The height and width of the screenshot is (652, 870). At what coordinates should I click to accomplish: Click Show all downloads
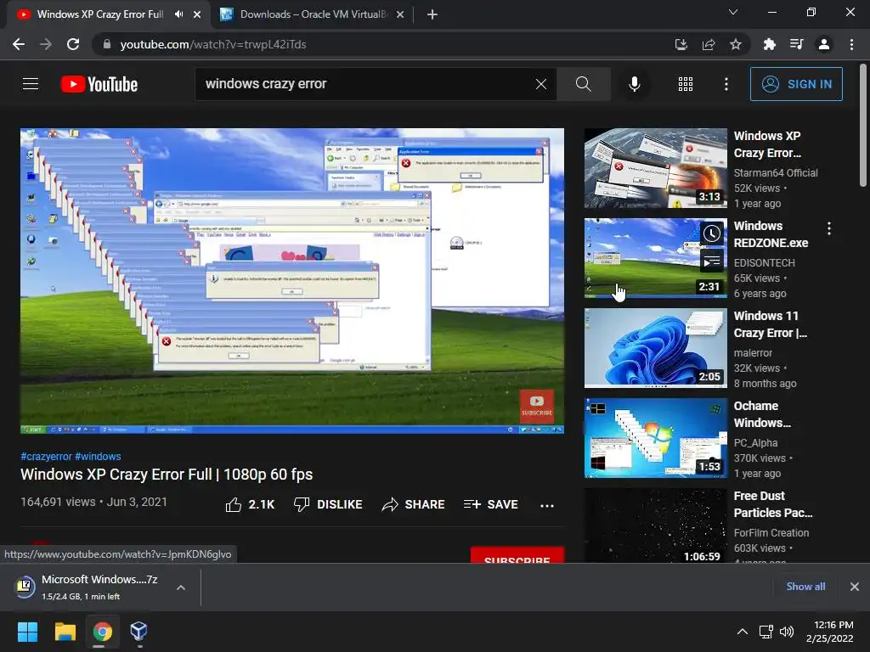(805, 587)
